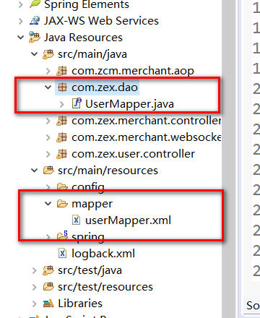Select the src/main/resources label
The image size is (260, 318).
(x=108, y=171)
